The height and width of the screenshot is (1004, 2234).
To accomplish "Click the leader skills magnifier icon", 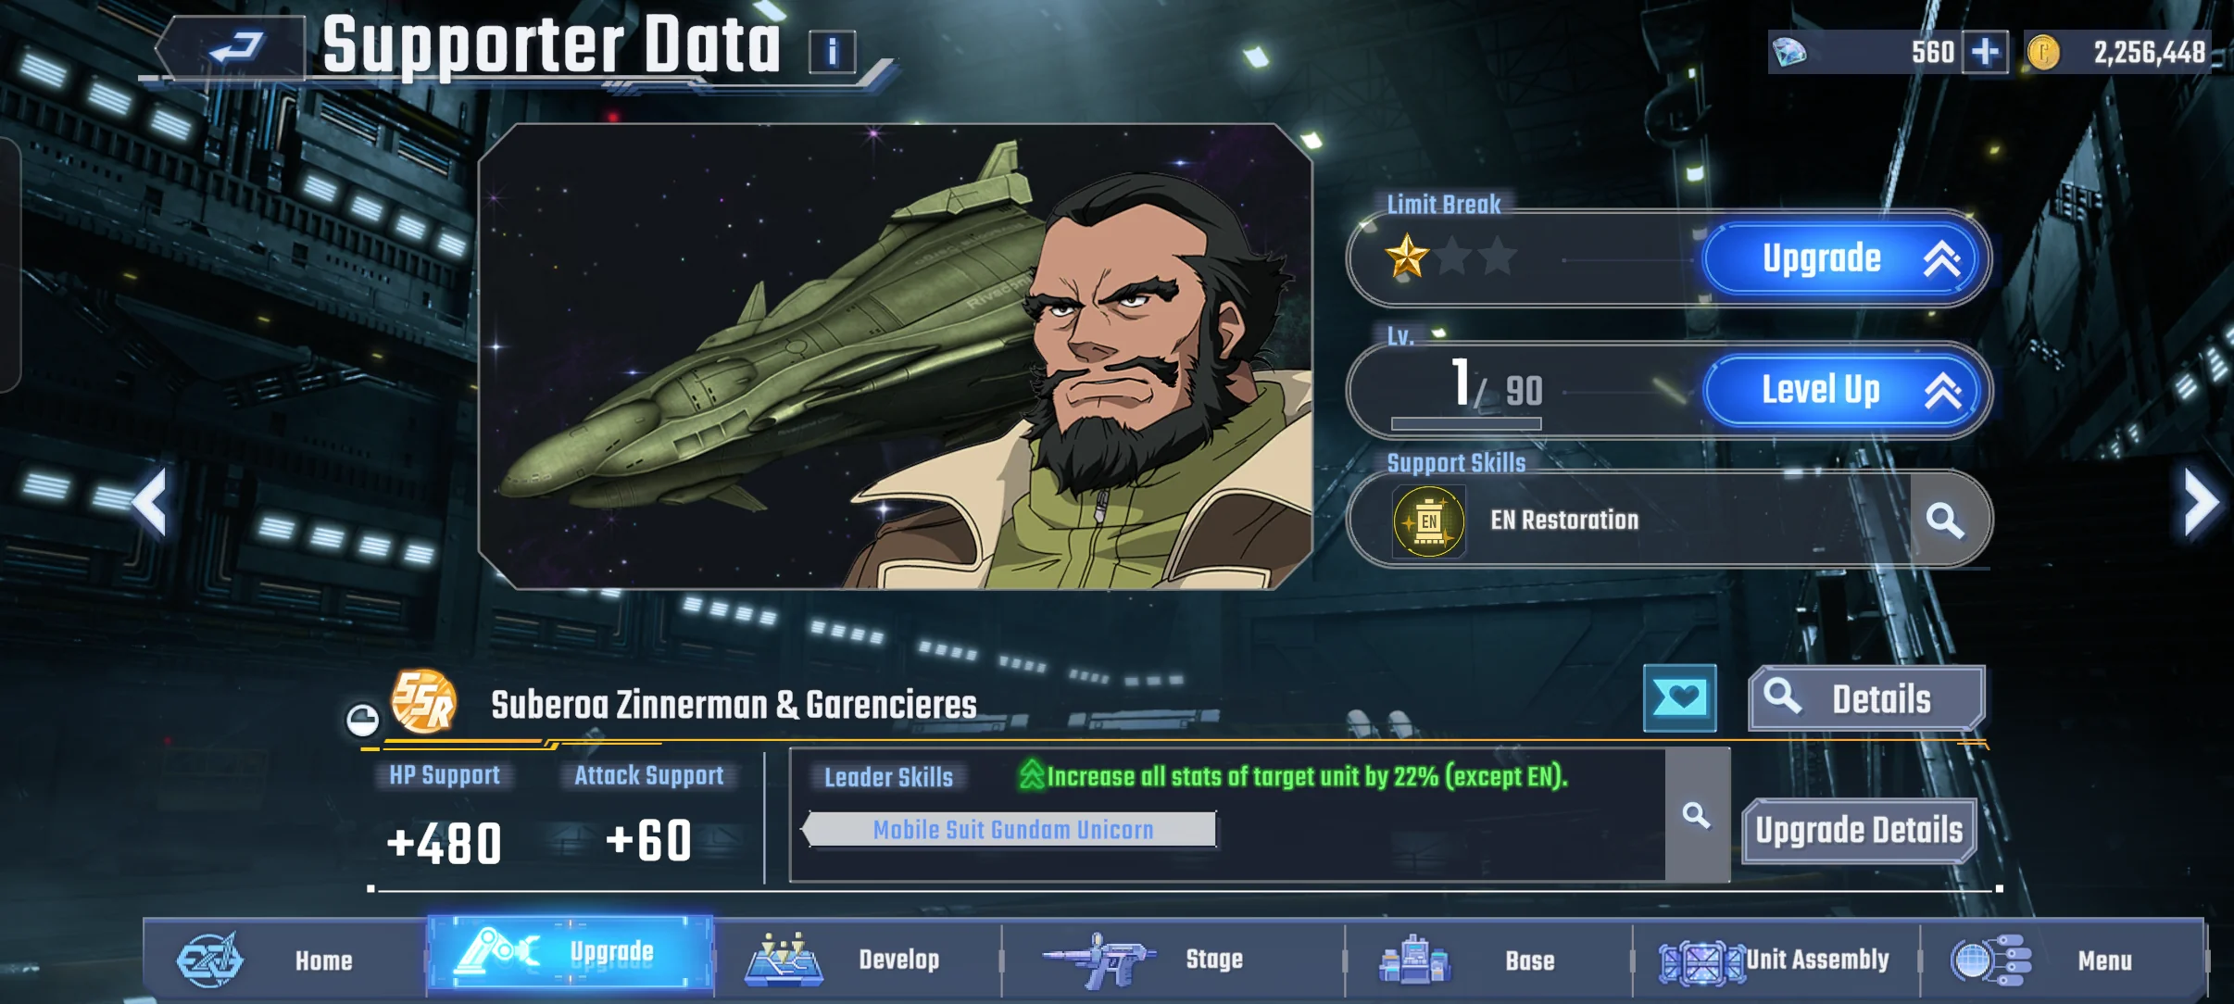I will pyautogui.click(x=1696, y=815).
